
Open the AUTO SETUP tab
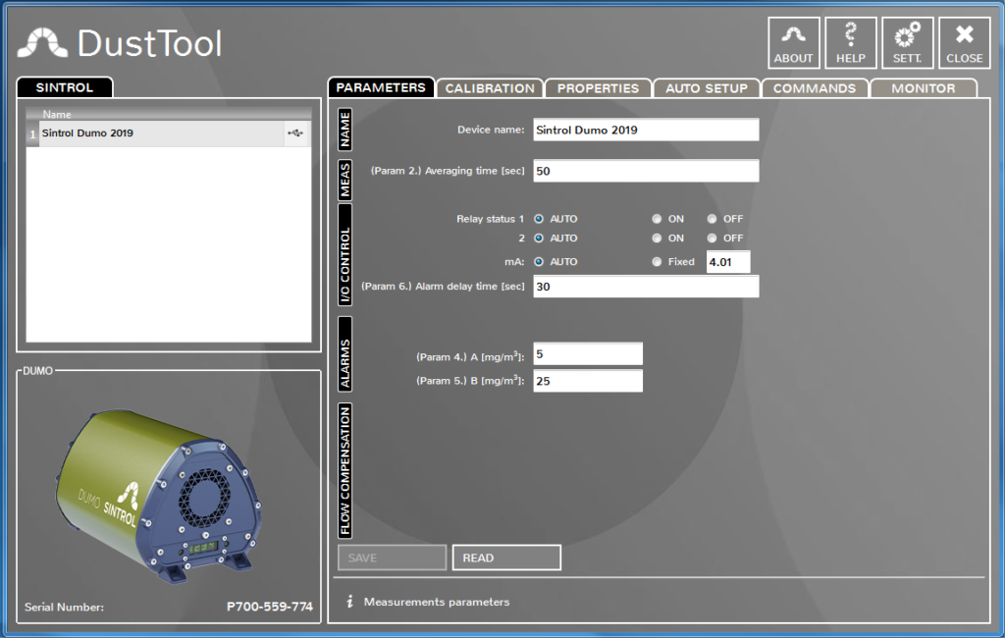(x=707, y=88)
